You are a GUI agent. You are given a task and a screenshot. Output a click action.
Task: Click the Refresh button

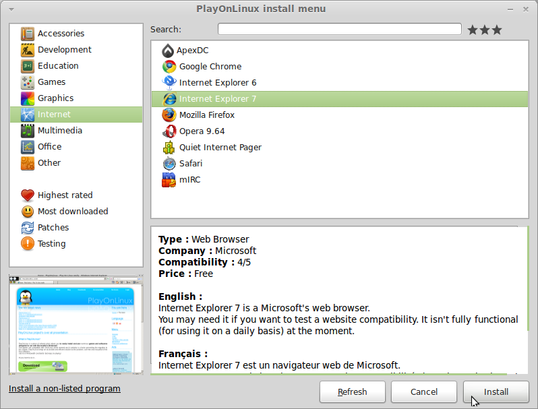353,392
